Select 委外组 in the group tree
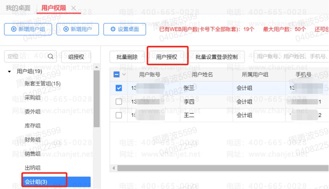 [x=32, y=112]
